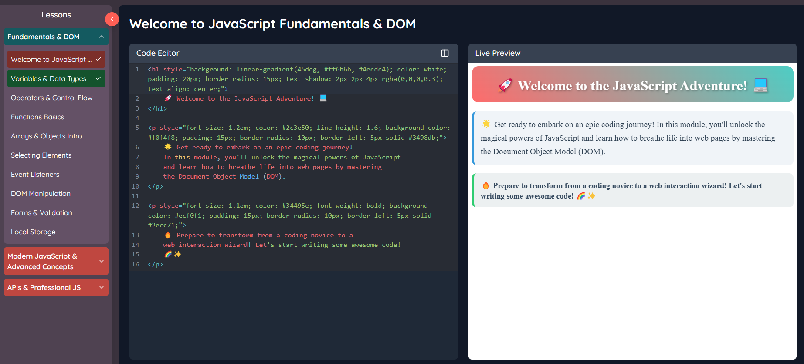Collapse the Lessons sidebar with red arrow button

(112, 19)
